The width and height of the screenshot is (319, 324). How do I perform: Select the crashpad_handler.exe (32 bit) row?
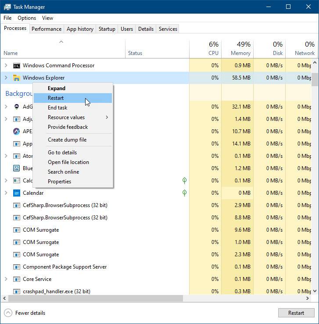pyautogui.click(x=156, y=291)
